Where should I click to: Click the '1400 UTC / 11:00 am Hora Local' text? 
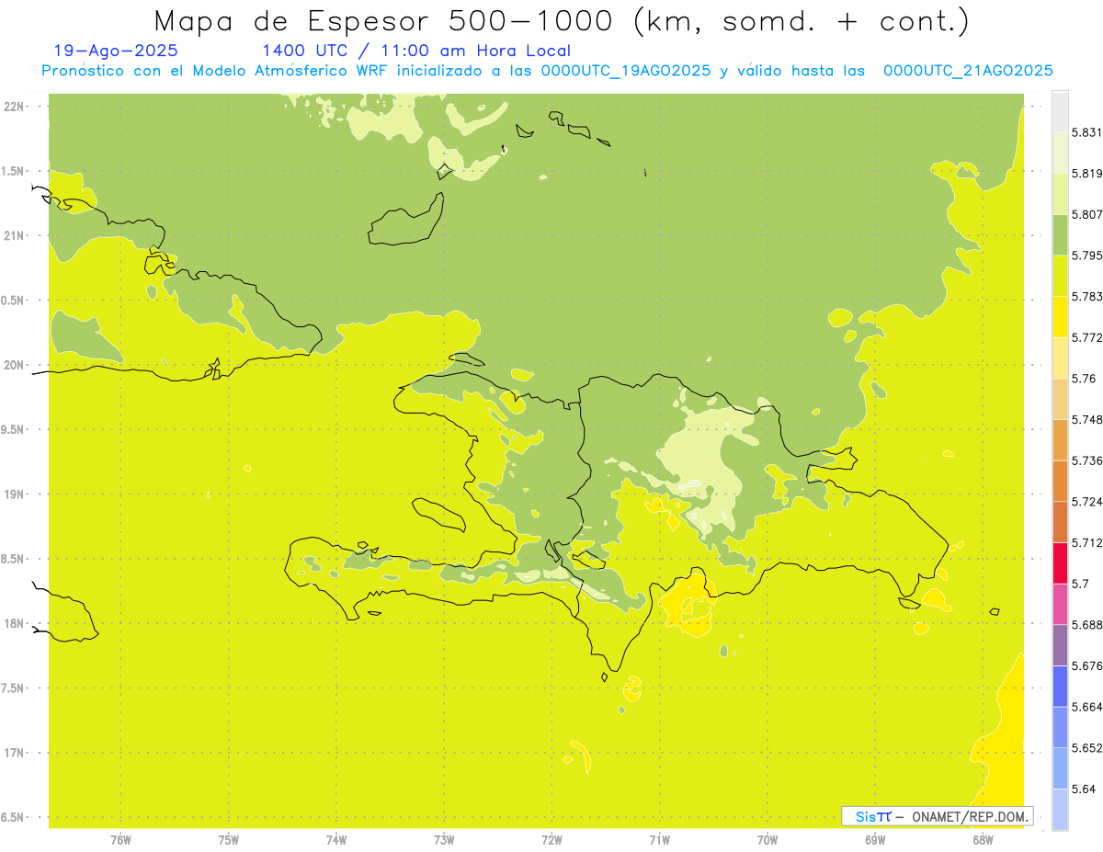pos(416,51)
